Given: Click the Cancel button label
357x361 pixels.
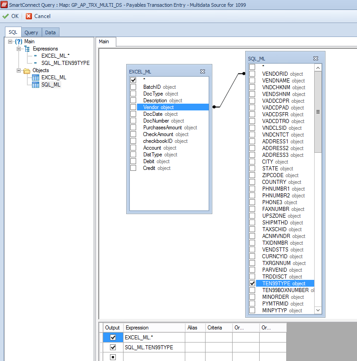Looking at the screenshot, I should pyautogui.click(x=42, y=16).
